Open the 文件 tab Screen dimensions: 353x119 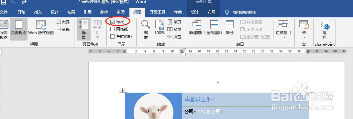pyautogui.click(x=4, y=12)
